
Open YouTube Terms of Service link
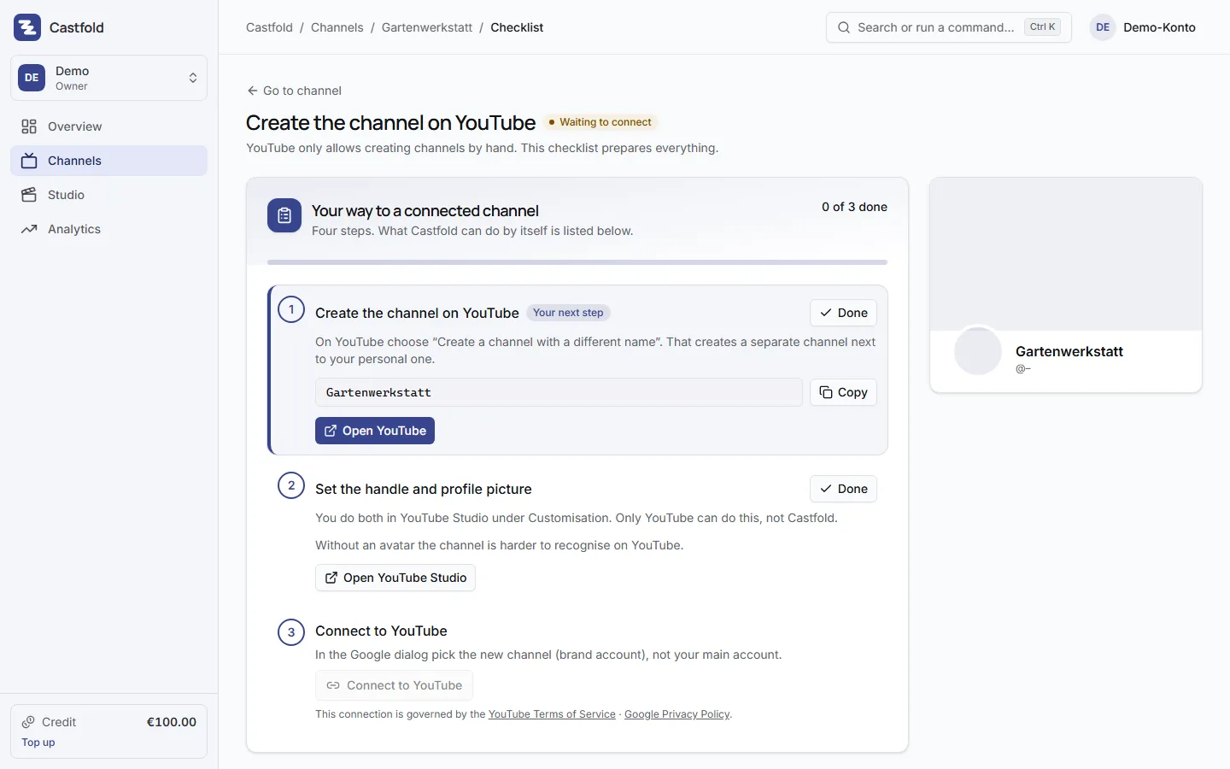coord(552,714)
